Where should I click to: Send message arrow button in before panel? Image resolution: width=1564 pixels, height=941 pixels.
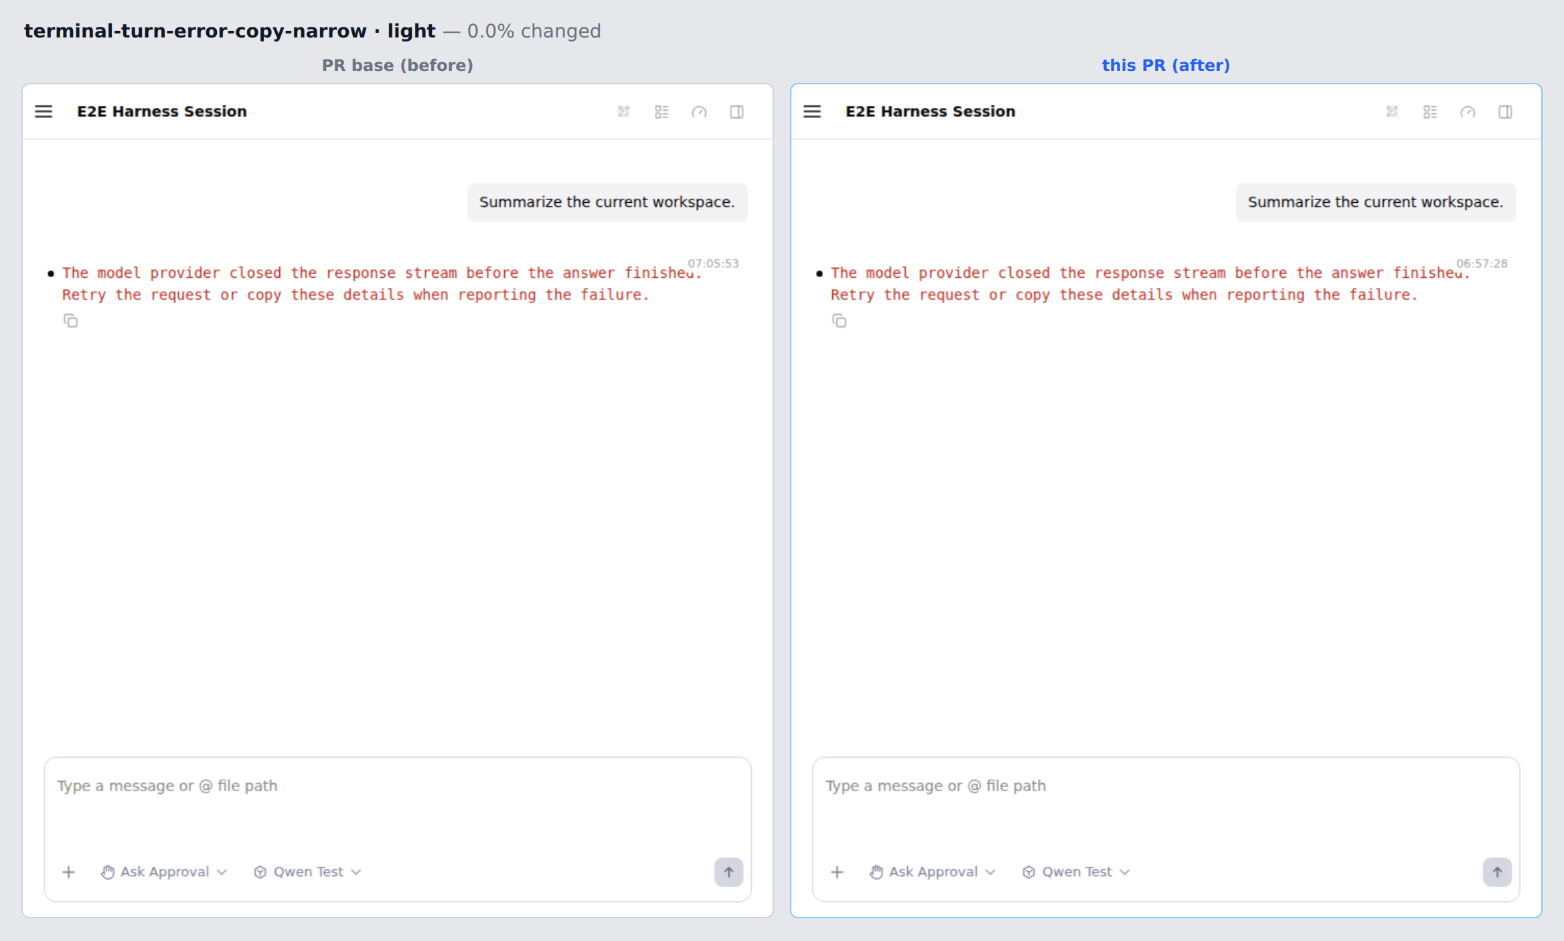tap(729, 872)
